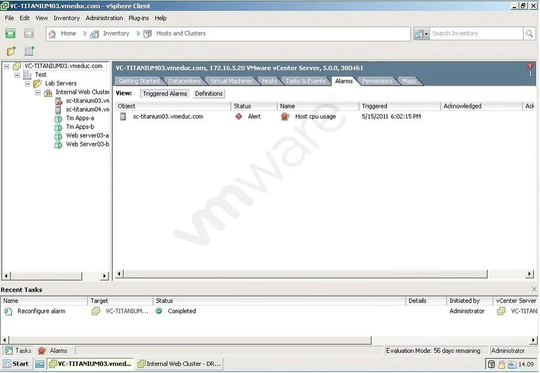
Task: Switch to the Virtual Machines tab
Action: [231, 81]
